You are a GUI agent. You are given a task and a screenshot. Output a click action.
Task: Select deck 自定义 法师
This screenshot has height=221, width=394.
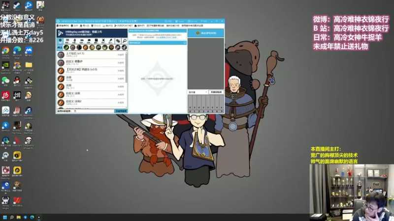point(91,95)
